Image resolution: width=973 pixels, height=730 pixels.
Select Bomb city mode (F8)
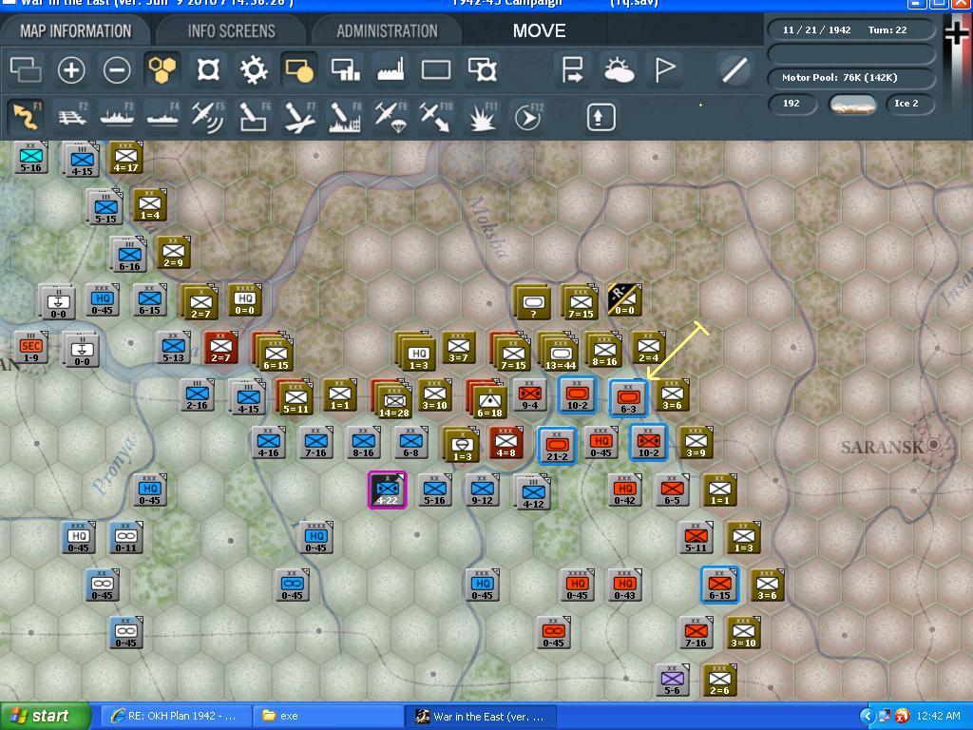point(345,117)
